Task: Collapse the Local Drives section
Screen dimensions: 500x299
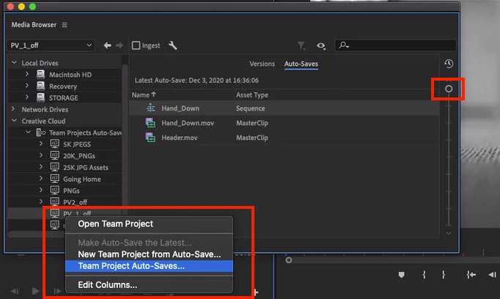Action: pos(14,63)
